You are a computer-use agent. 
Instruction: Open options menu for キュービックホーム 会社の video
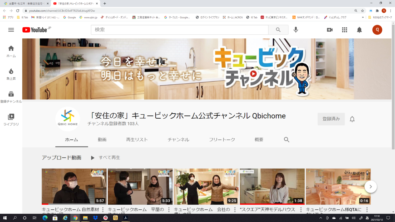tap(235, 210)
